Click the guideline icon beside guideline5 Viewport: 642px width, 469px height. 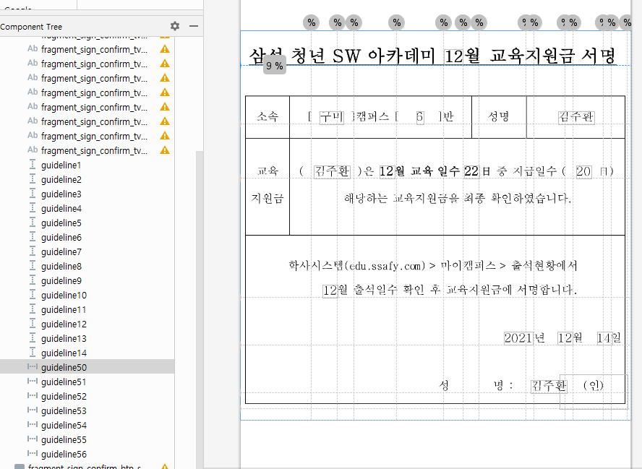tap(33, 223)
